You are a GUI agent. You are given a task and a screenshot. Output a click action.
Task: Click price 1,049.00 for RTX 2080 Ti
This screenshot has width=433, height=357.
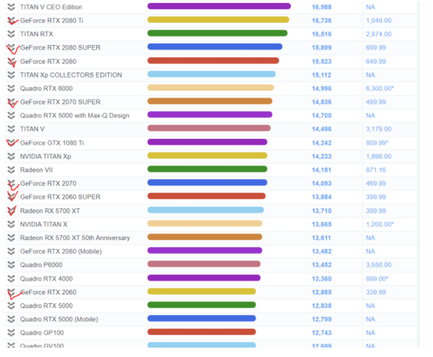pyautogui.click(x=379, y=21)
